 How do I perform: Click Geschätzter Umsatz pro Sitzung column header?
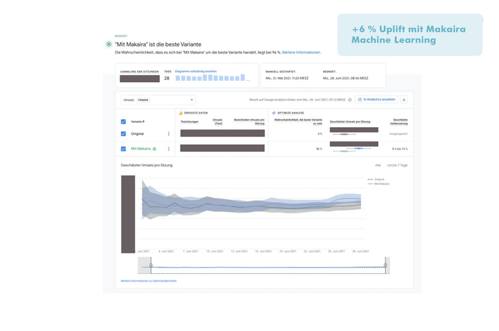click(x=350, y=122)
